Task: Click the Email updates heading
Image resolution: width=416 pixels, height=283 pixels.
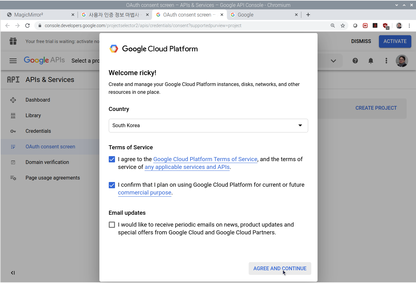Action: click(127, 213)
